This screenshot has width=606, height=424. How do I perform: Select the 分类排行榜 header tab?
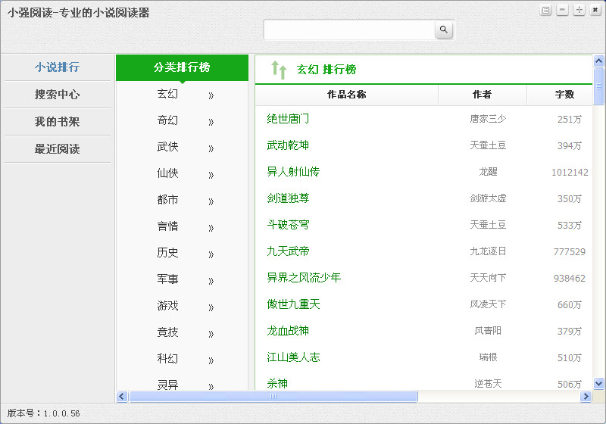[x=182, y=67]
